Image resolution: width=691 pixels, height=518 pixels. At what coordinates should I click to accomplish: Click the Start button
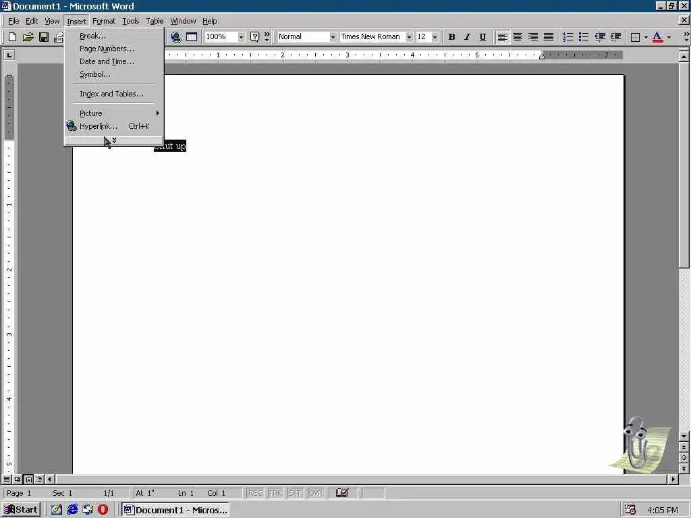click(21, 510)
